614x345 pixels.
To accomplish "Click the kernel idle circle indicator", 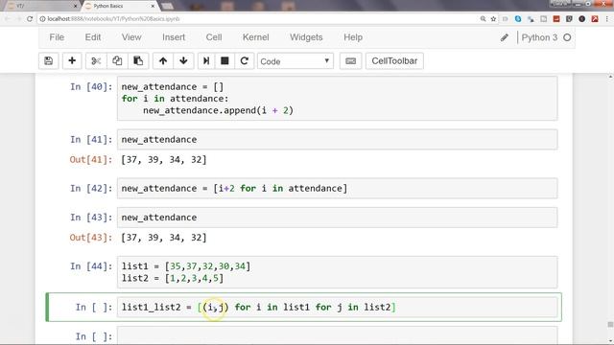I will coord(567,37).
